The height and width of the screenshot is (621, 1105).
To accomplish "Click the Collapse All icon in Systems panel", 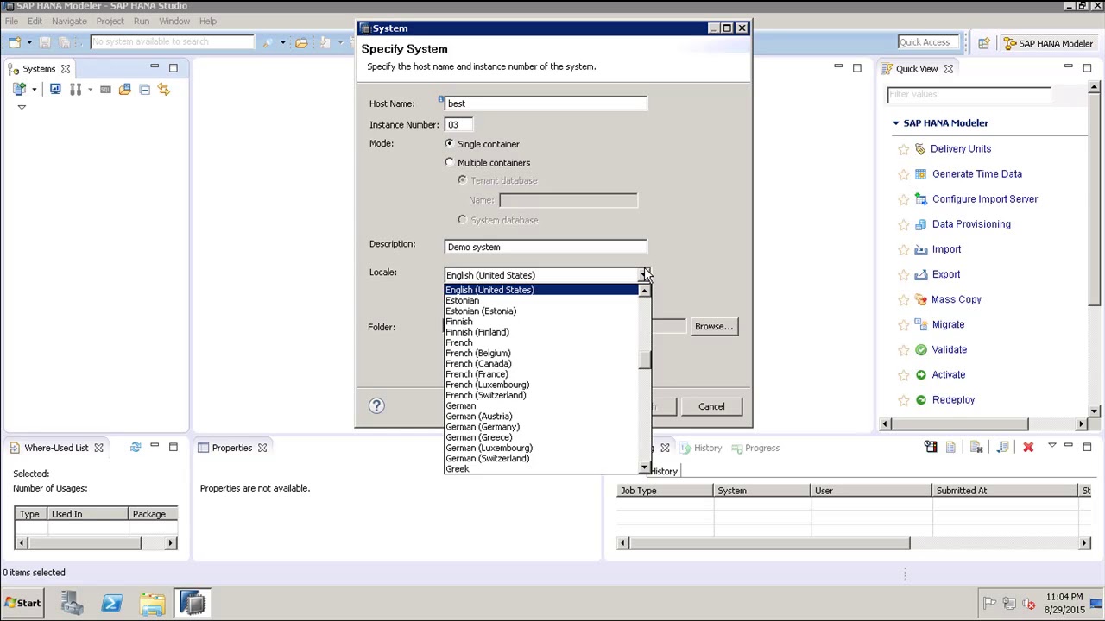I will click(144, 89).
